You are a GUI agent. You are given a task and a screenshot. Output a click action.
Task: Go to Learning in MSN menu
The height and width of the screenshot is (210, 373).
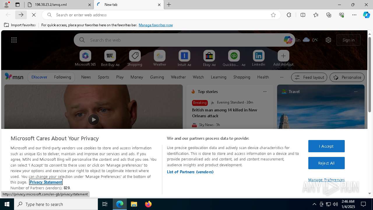coord(219,77)
